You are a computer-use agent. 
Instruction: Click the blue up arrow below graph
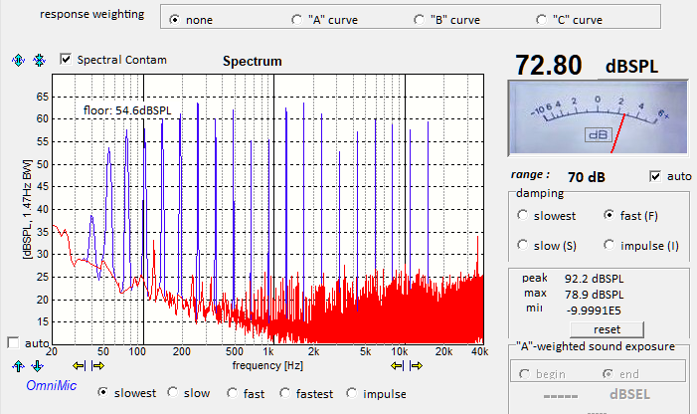pos(18,365)
